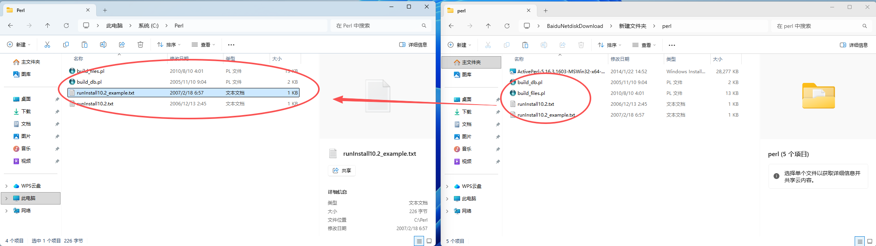This screenshot has height=246, width=876.
Task: Select runInstall10.2.txt in the left Perl window
Action: (184, 104)
